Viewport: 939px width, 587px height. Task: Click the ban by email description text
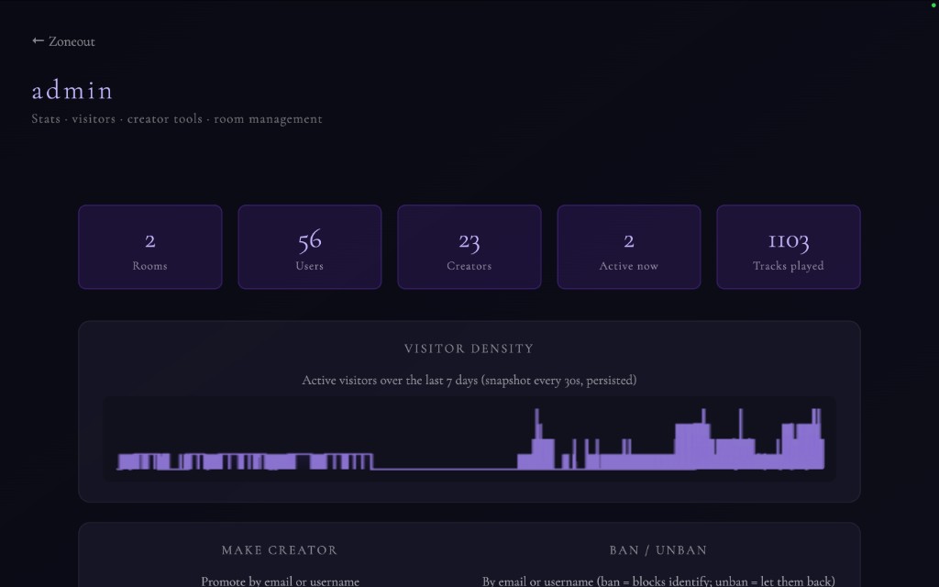point(658,581)
